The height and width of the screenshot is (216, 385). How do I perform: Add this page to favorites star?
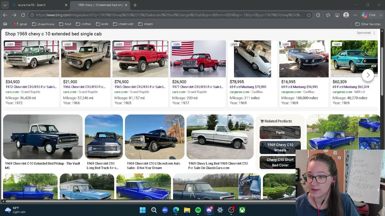tap(309, 15)
